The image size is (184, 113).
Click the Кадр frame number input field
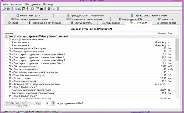click(x=49, y=103)
